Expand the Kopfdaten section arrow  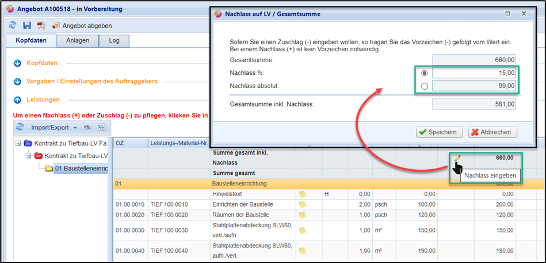click(17, 63)
